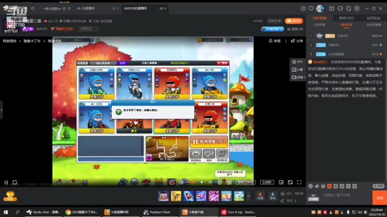Expand the gift list arrow
Image resolution: width=387 pixels, height=217 pixels.
click(x=248, y=196)
